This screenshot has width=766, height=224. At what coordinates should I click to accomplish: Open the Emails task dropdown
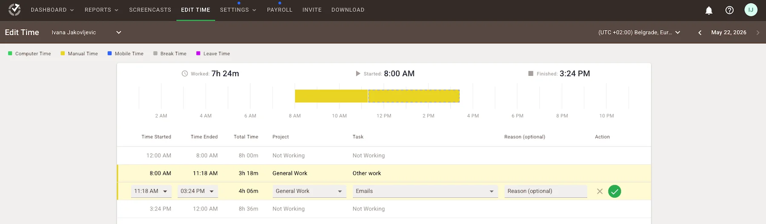[x=425, y=191]
